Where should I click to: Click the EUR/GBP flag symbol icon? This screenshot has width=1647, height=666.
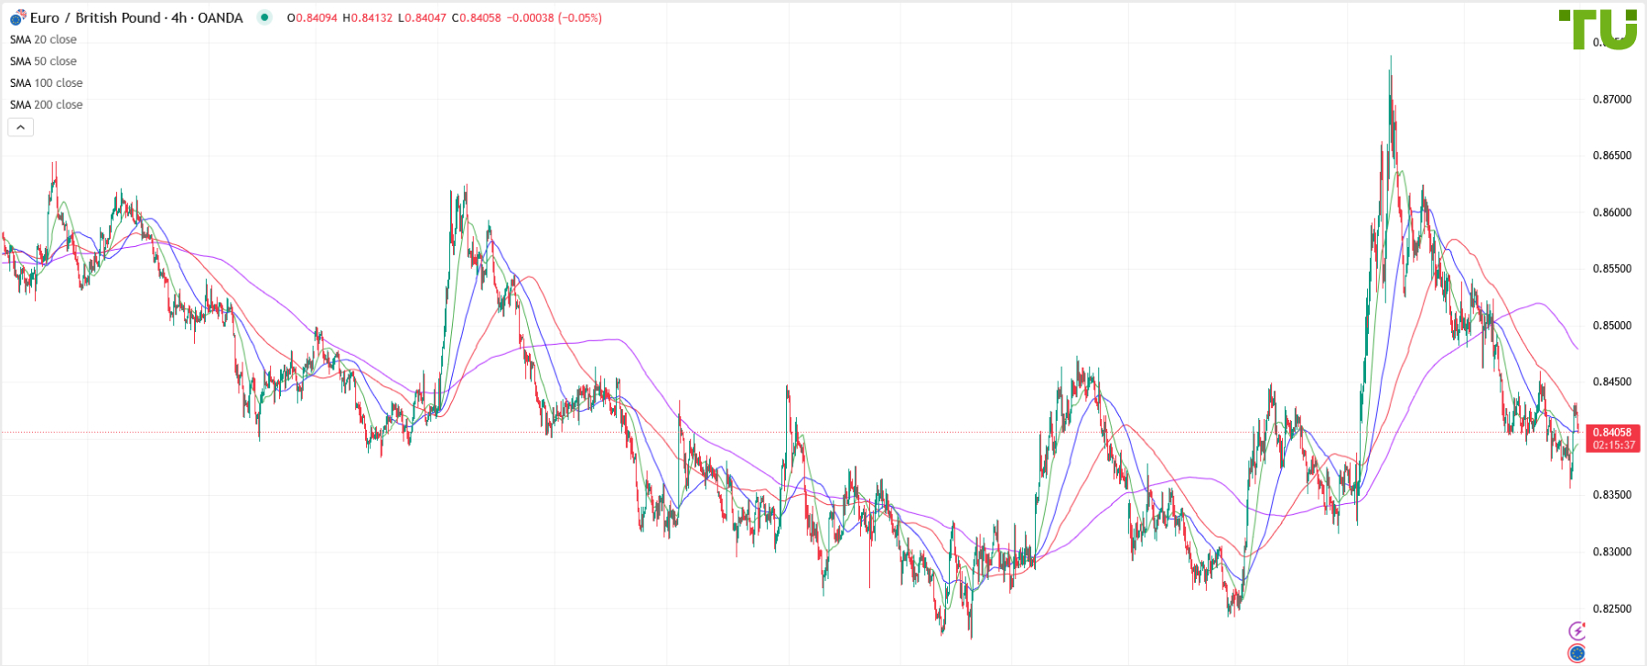tap(17, 17)
